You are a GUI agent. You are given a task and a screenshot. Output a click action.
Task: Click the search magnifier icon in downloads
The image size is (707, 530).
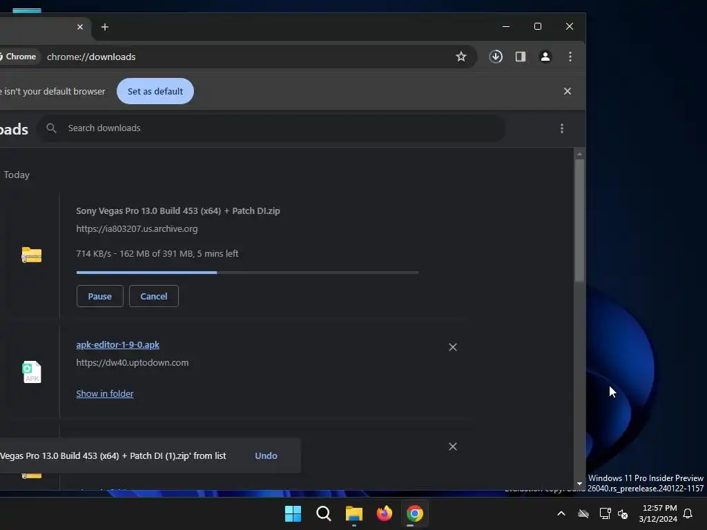pyautogui.click(x=51, y=128)
